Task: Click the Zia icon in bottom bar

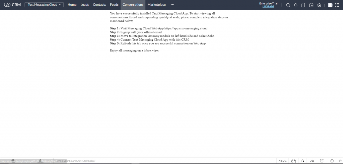Action: [312, 161]
